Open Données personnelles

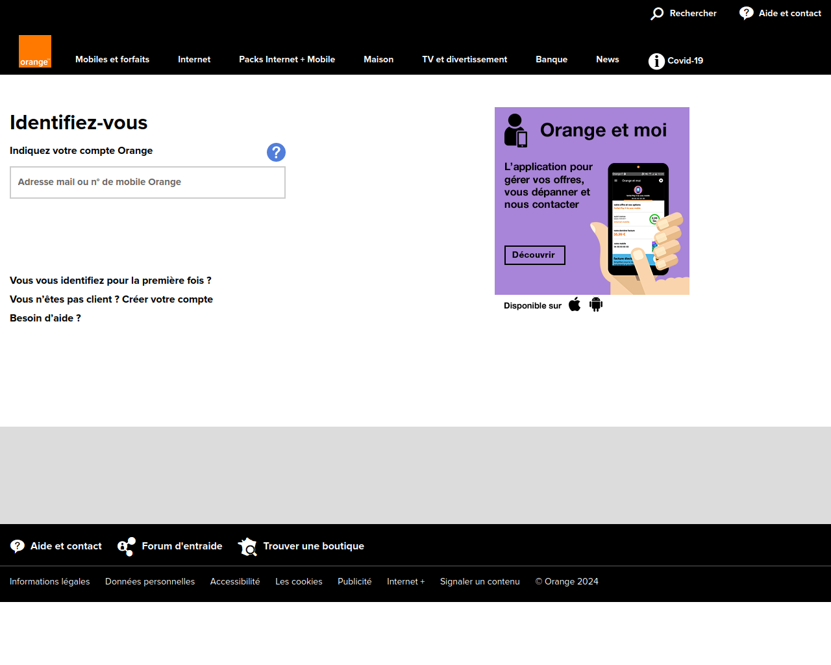point(150,581)
